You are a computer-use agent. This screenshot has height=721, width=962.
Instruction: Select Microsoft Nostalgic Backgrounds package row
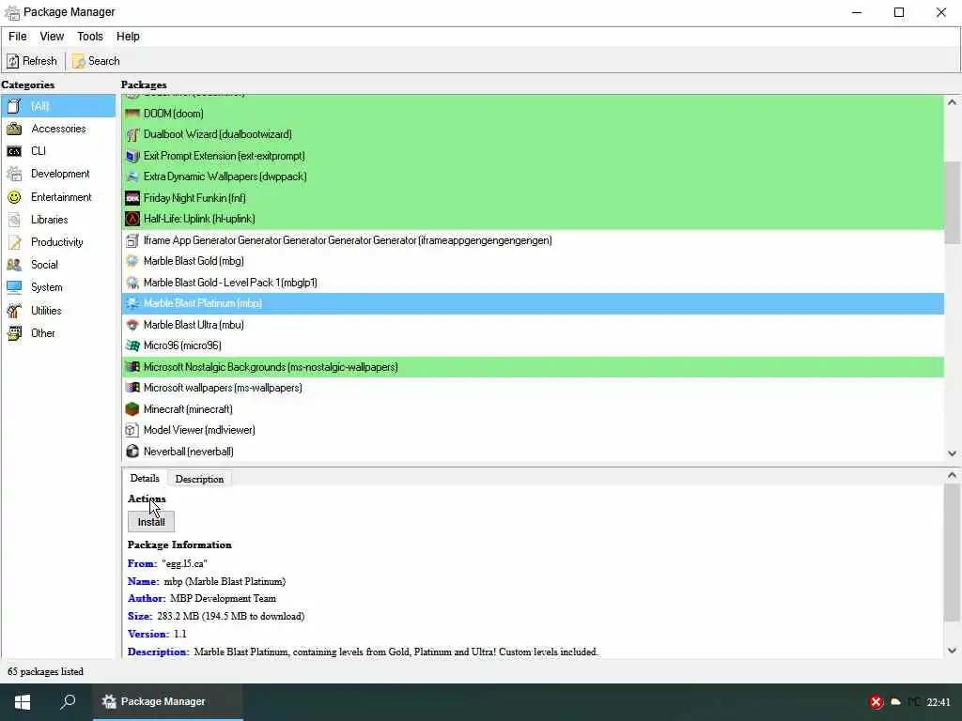click(x=533, y=367)
